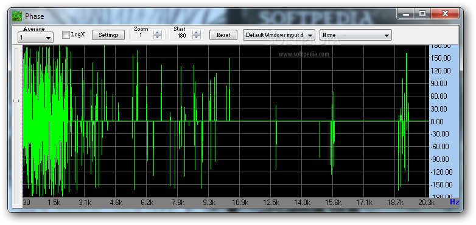This screenshot has width=476, height=225.
Task: Increase Start value with up arrow
Action: pyautogui.click(x=197, y=32)
